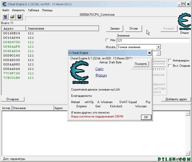Enable the Антирандом checkbox
Image resolution: width=192 pixels, height=162 pixels.
tap(170, 60)
